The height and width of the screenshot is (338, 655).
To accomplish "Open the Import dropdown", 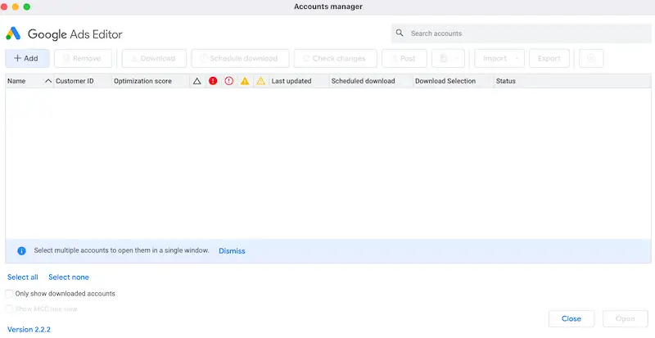I will 502,58.
